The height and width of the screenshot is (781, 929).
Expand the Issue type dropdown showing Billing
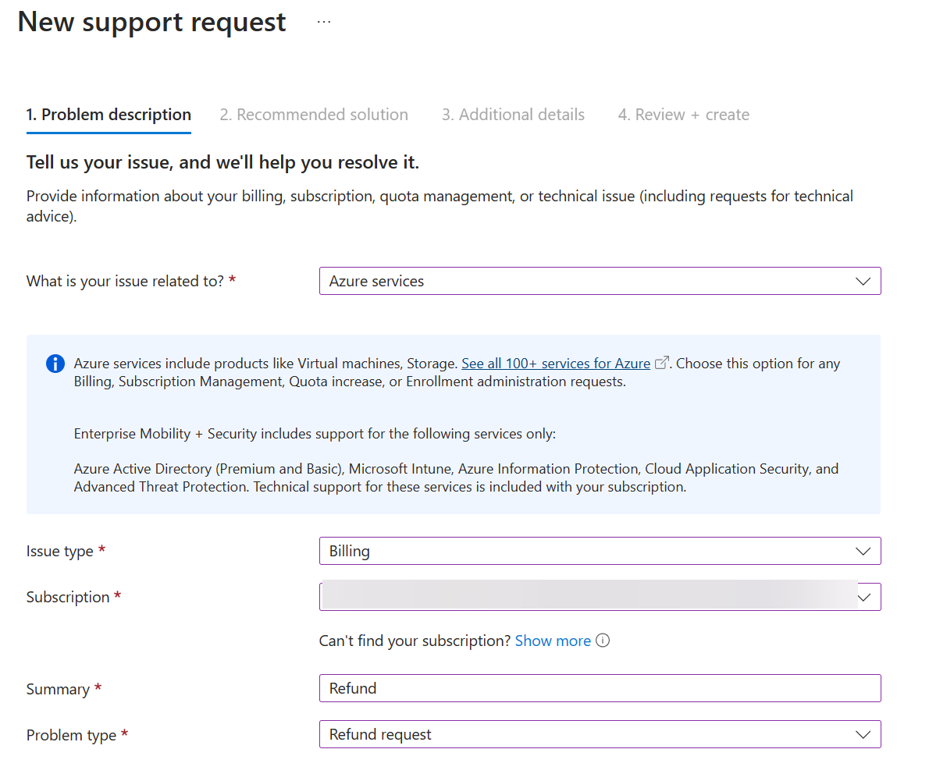pos(600,550)
